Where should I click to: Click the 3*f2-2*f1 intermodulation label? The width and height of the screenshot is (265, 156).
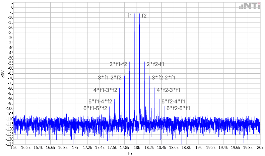tap(163, 78)
